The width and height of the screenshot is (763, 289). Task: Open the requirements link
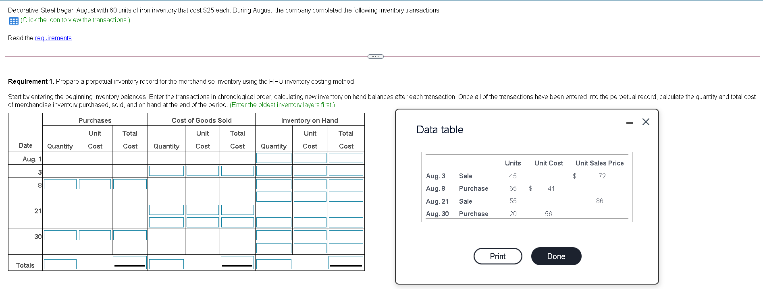pyautogui.click(x=53, y=38)
